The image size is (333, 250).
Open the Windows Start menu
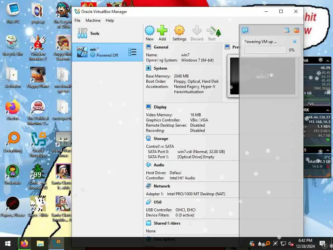8,243
